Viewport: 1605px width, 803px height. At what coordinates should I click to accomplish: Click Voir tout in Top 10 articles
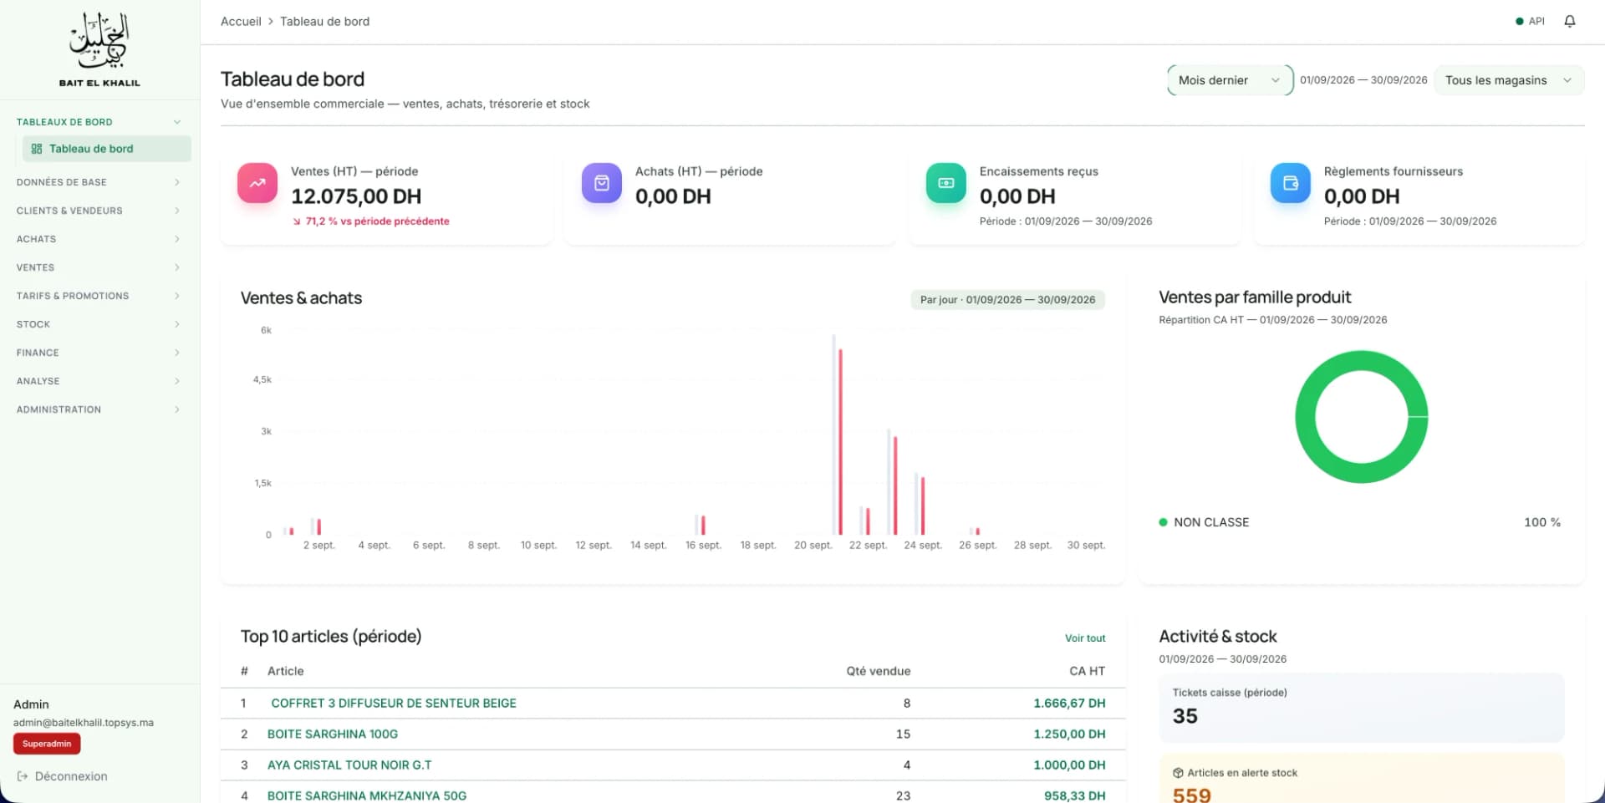click(x=1085, y=638)
